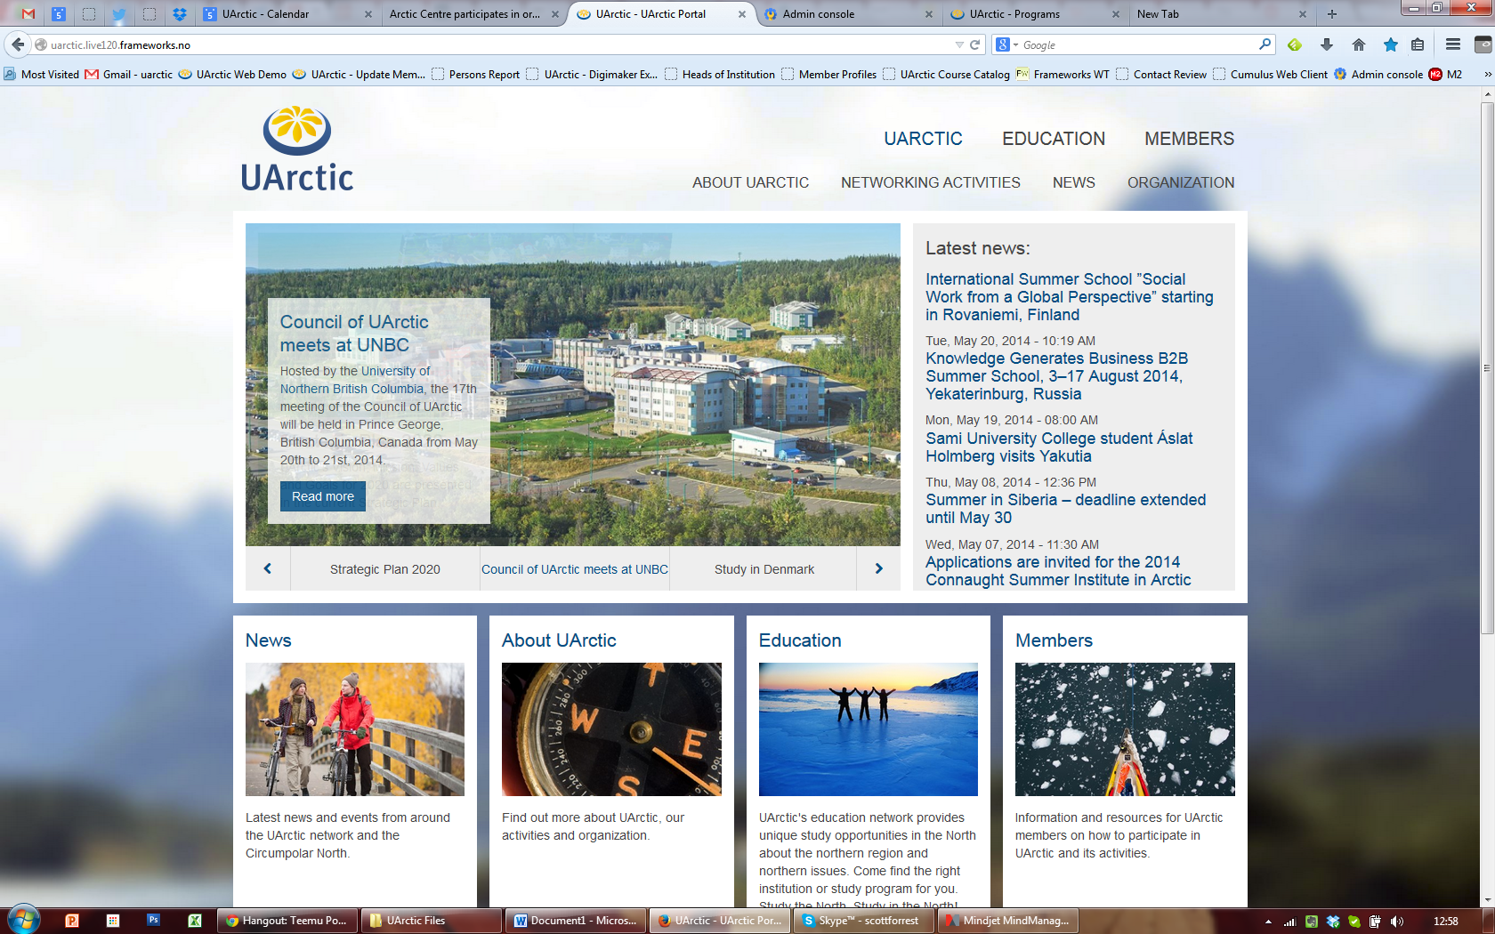Click the speaker volume tray icon
This screenshot has height=934, width=1495.
click(1397, 922)
